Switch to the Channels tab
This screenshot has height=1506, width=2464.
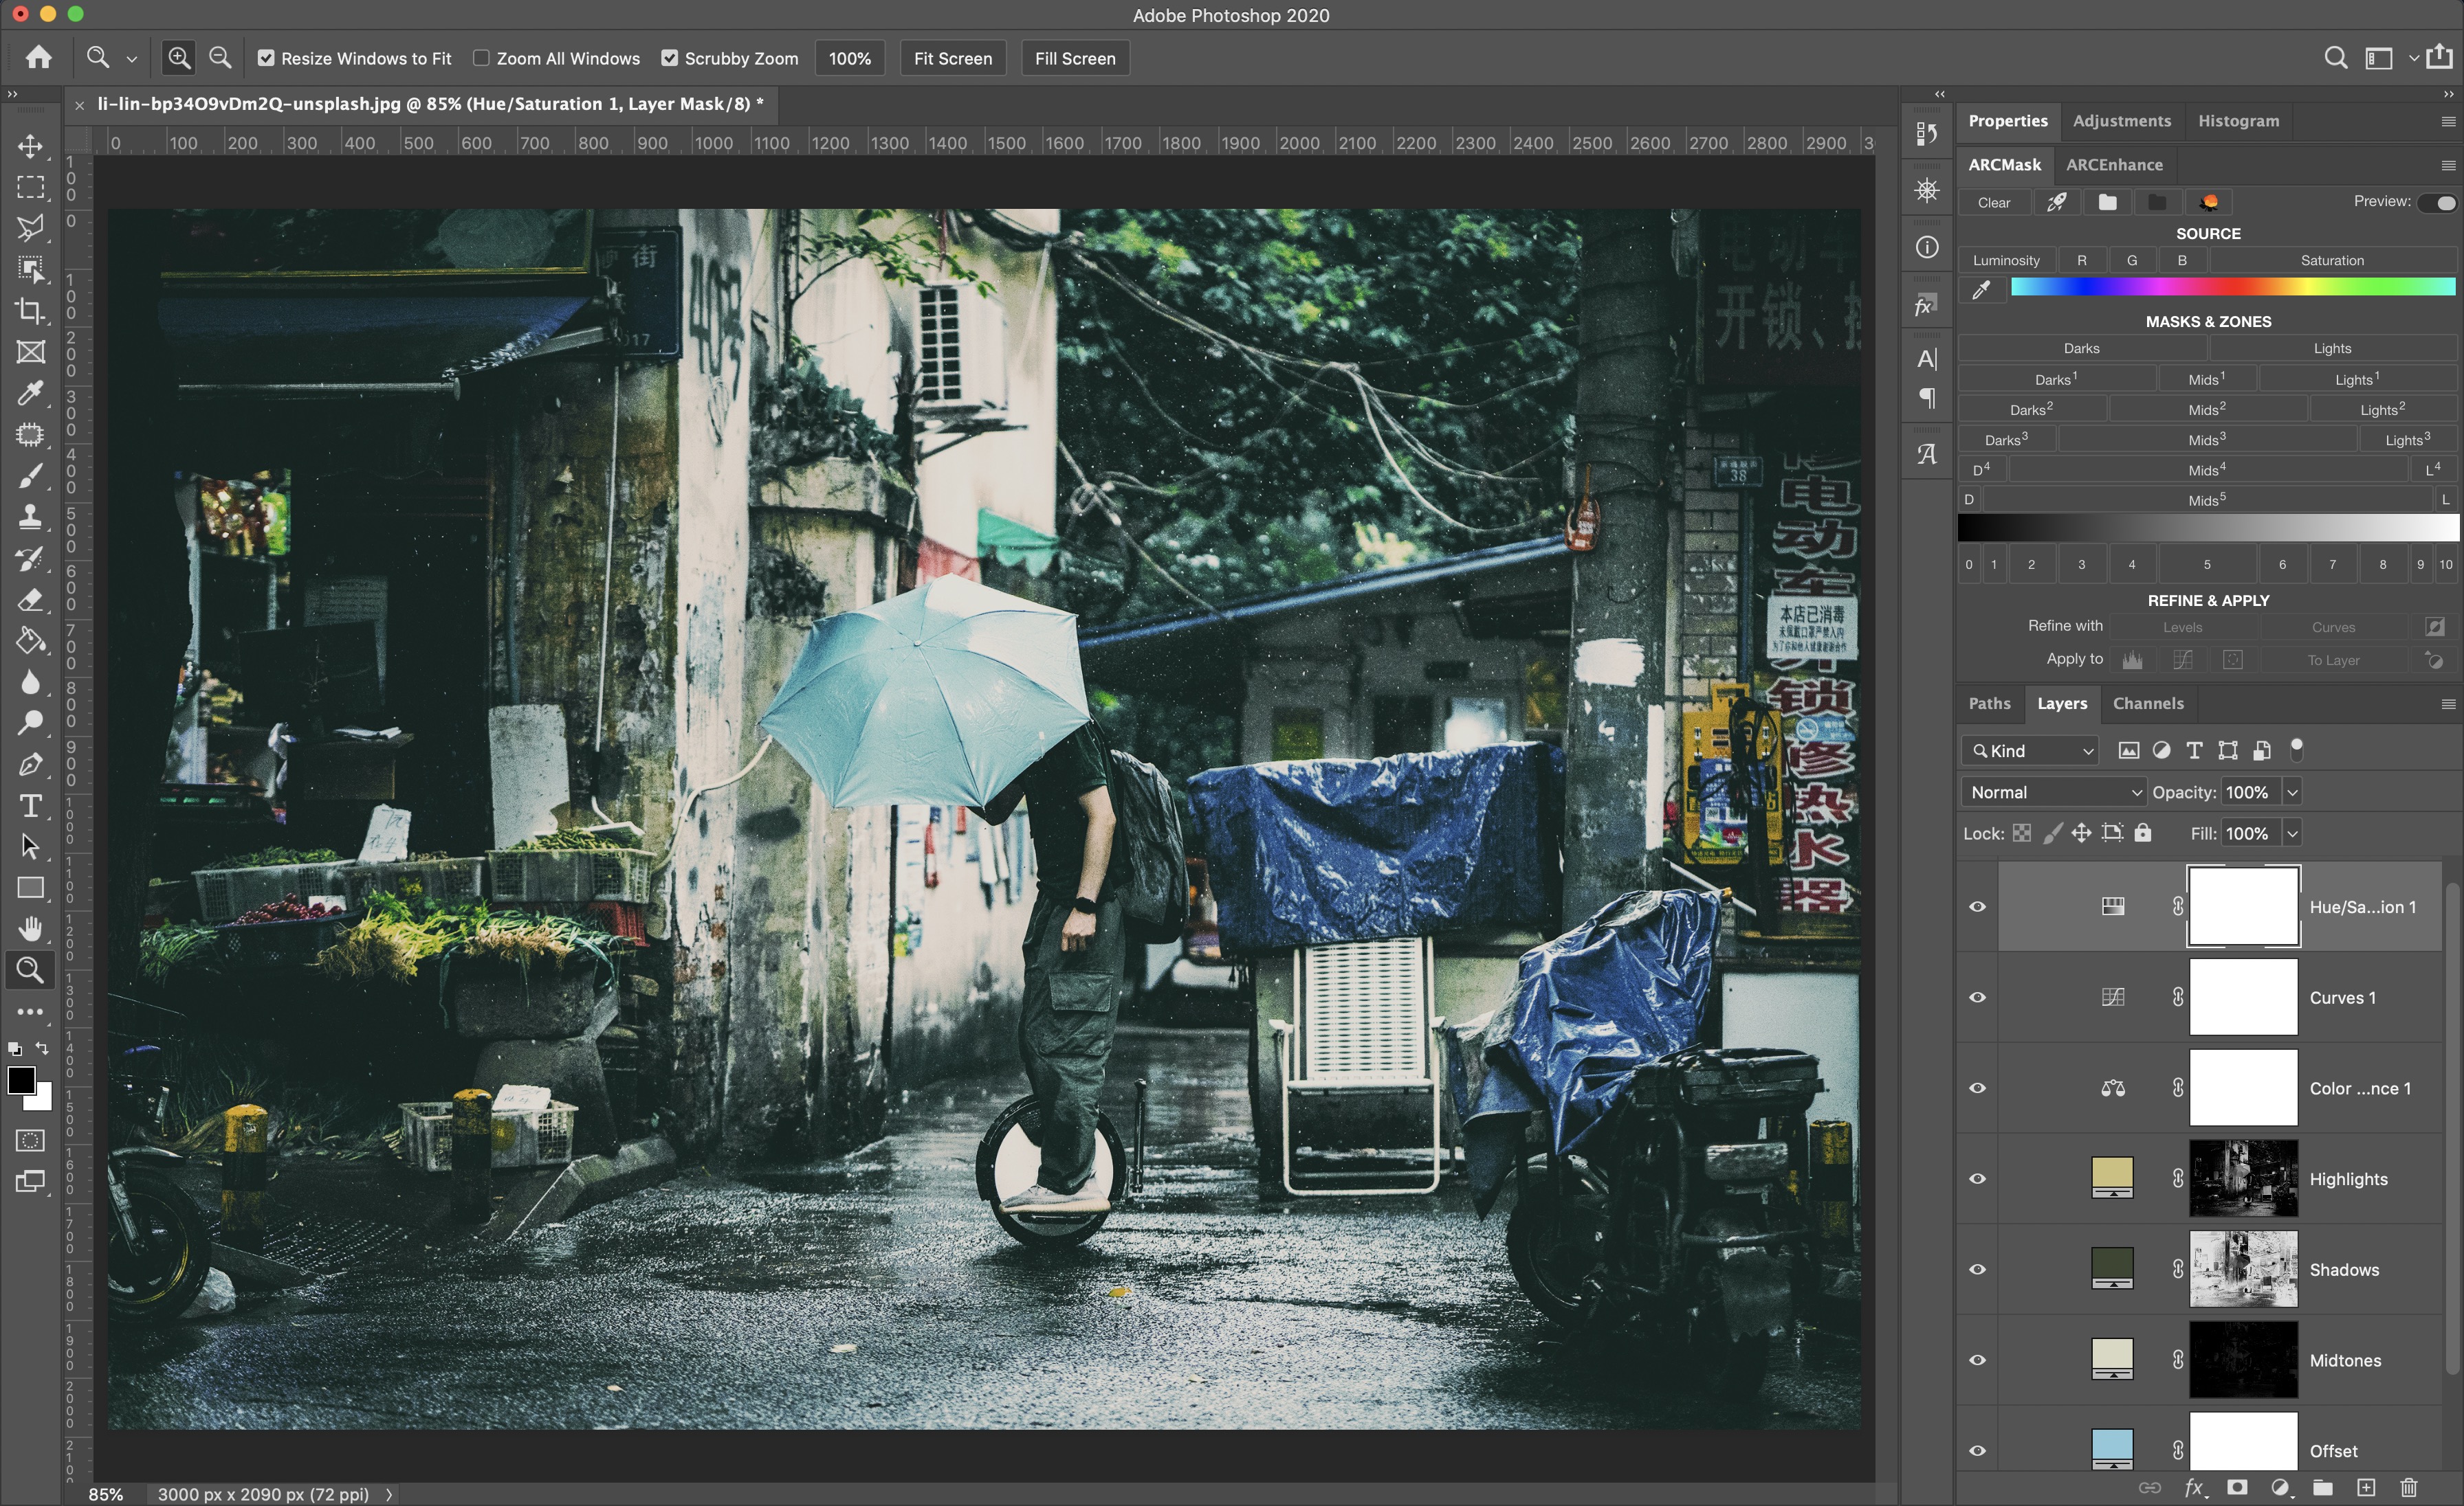[2147, 704]
